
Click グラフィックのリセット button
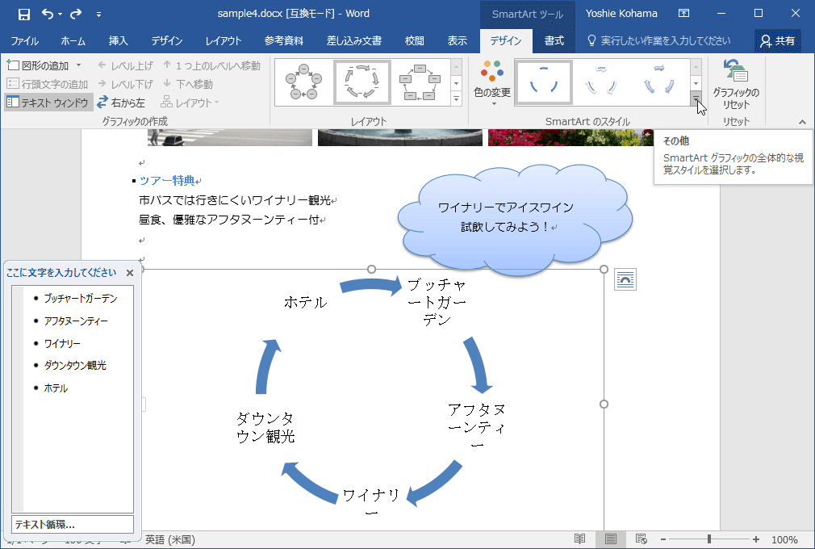736,84
